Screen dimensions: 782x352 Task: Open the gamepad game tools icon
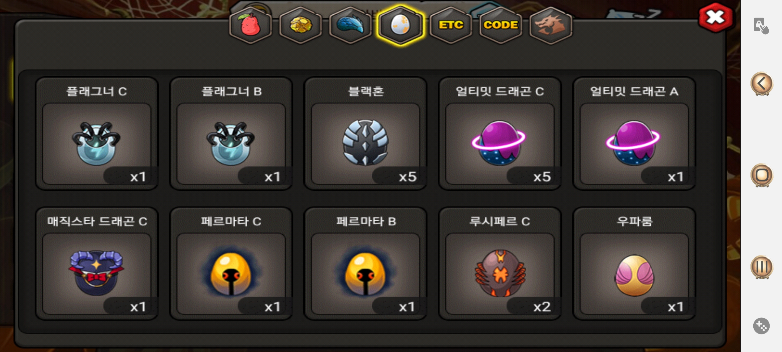pyautogui.click(x=761, y=326)
